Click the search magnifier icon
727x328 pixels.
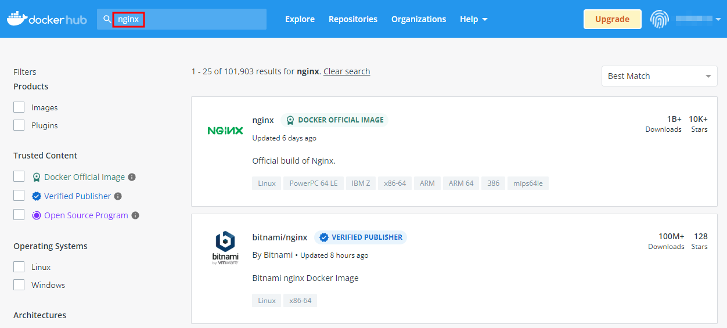click(107, 19)
